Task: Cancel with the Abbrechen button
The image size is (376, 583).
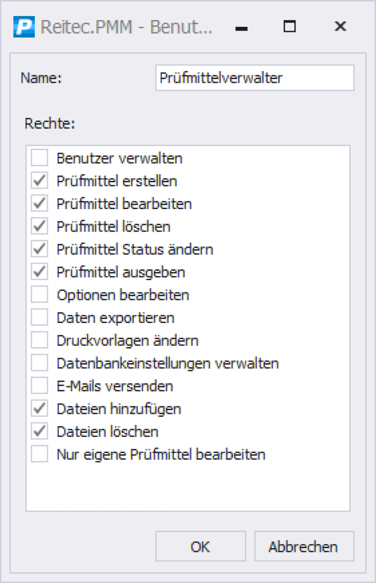Action: click(304, 546)
